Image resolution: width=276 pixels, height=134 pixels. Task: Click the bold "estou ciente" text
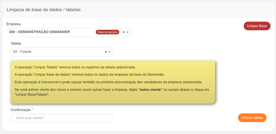pyautogui.click(x=150, y=89)
